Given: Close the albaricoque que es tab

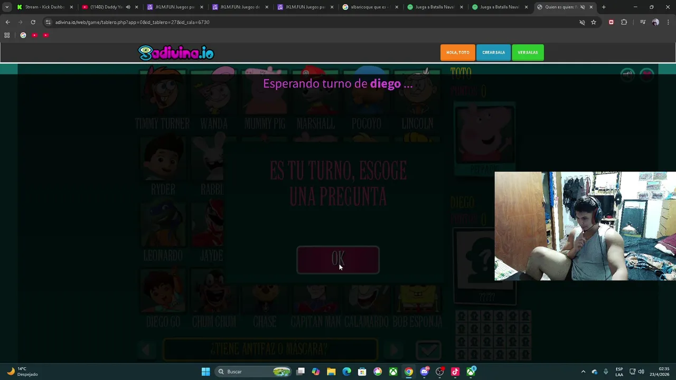Looking at the screenshot, I should tap(397, 7).
